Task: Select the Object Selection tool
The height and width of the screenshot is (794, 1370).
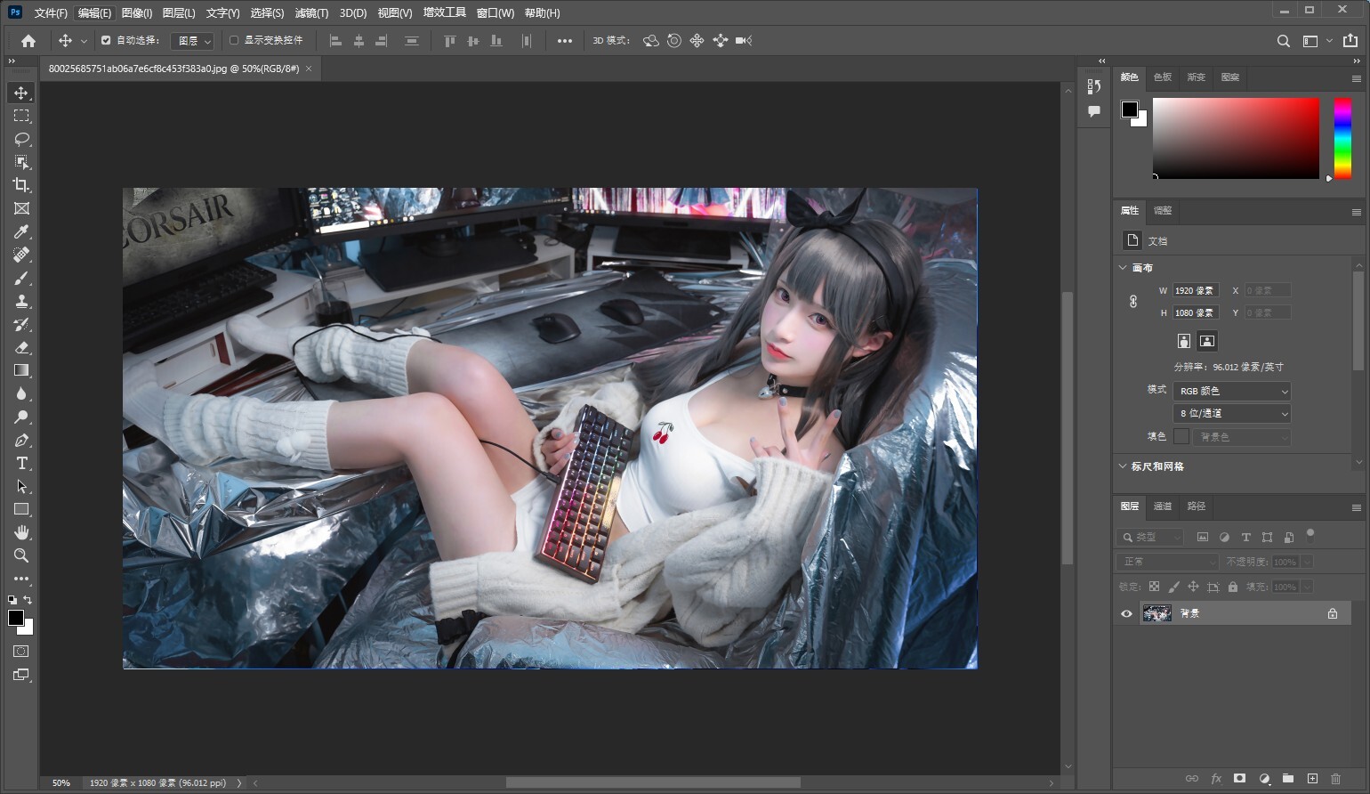Action: click(x=21, y=162)
